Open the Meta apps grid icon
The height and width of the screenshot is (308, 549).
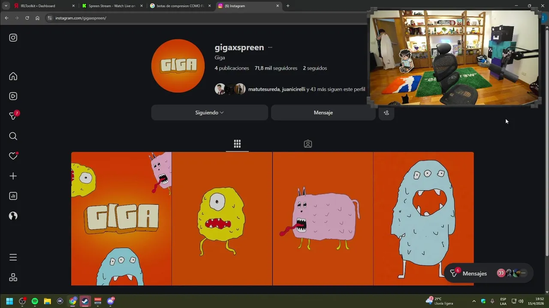coord(13,277)
